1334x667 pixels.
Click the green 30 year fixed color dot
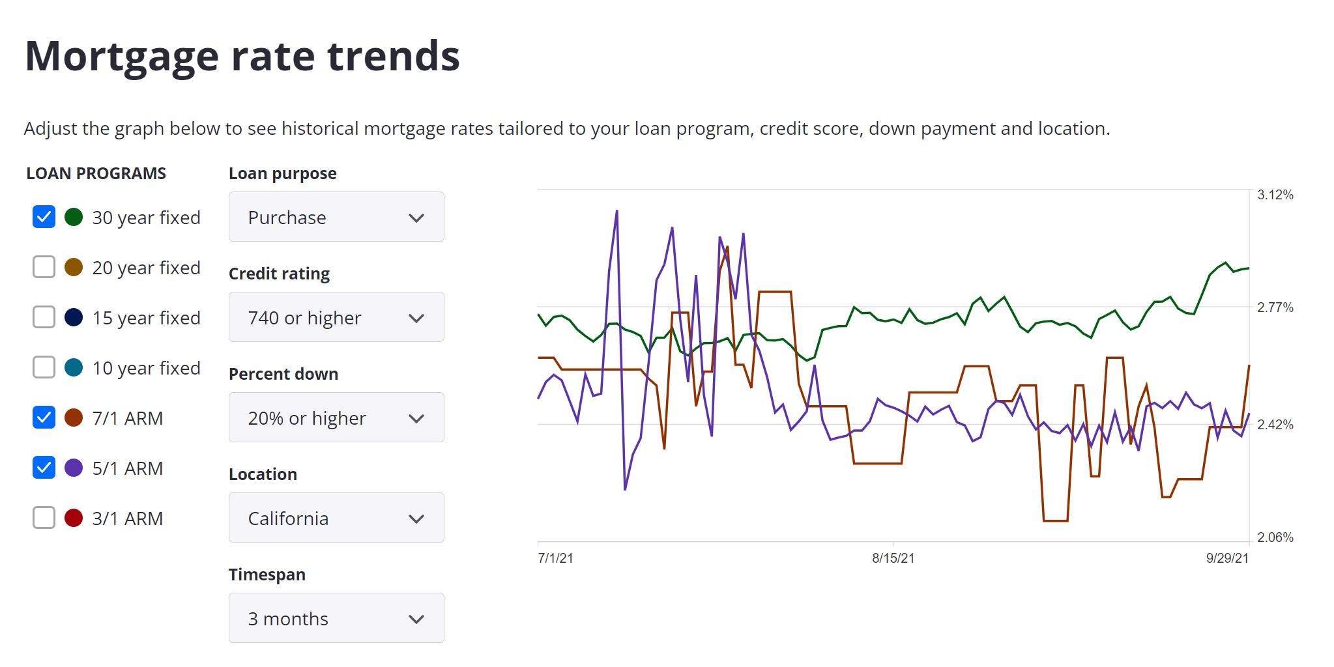point(74,217)
